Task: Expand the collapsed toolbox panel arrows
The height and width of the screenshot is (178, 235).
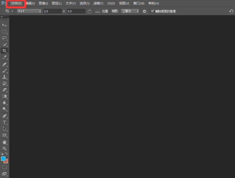Action: pyautogui.click(x=2, y=17)
